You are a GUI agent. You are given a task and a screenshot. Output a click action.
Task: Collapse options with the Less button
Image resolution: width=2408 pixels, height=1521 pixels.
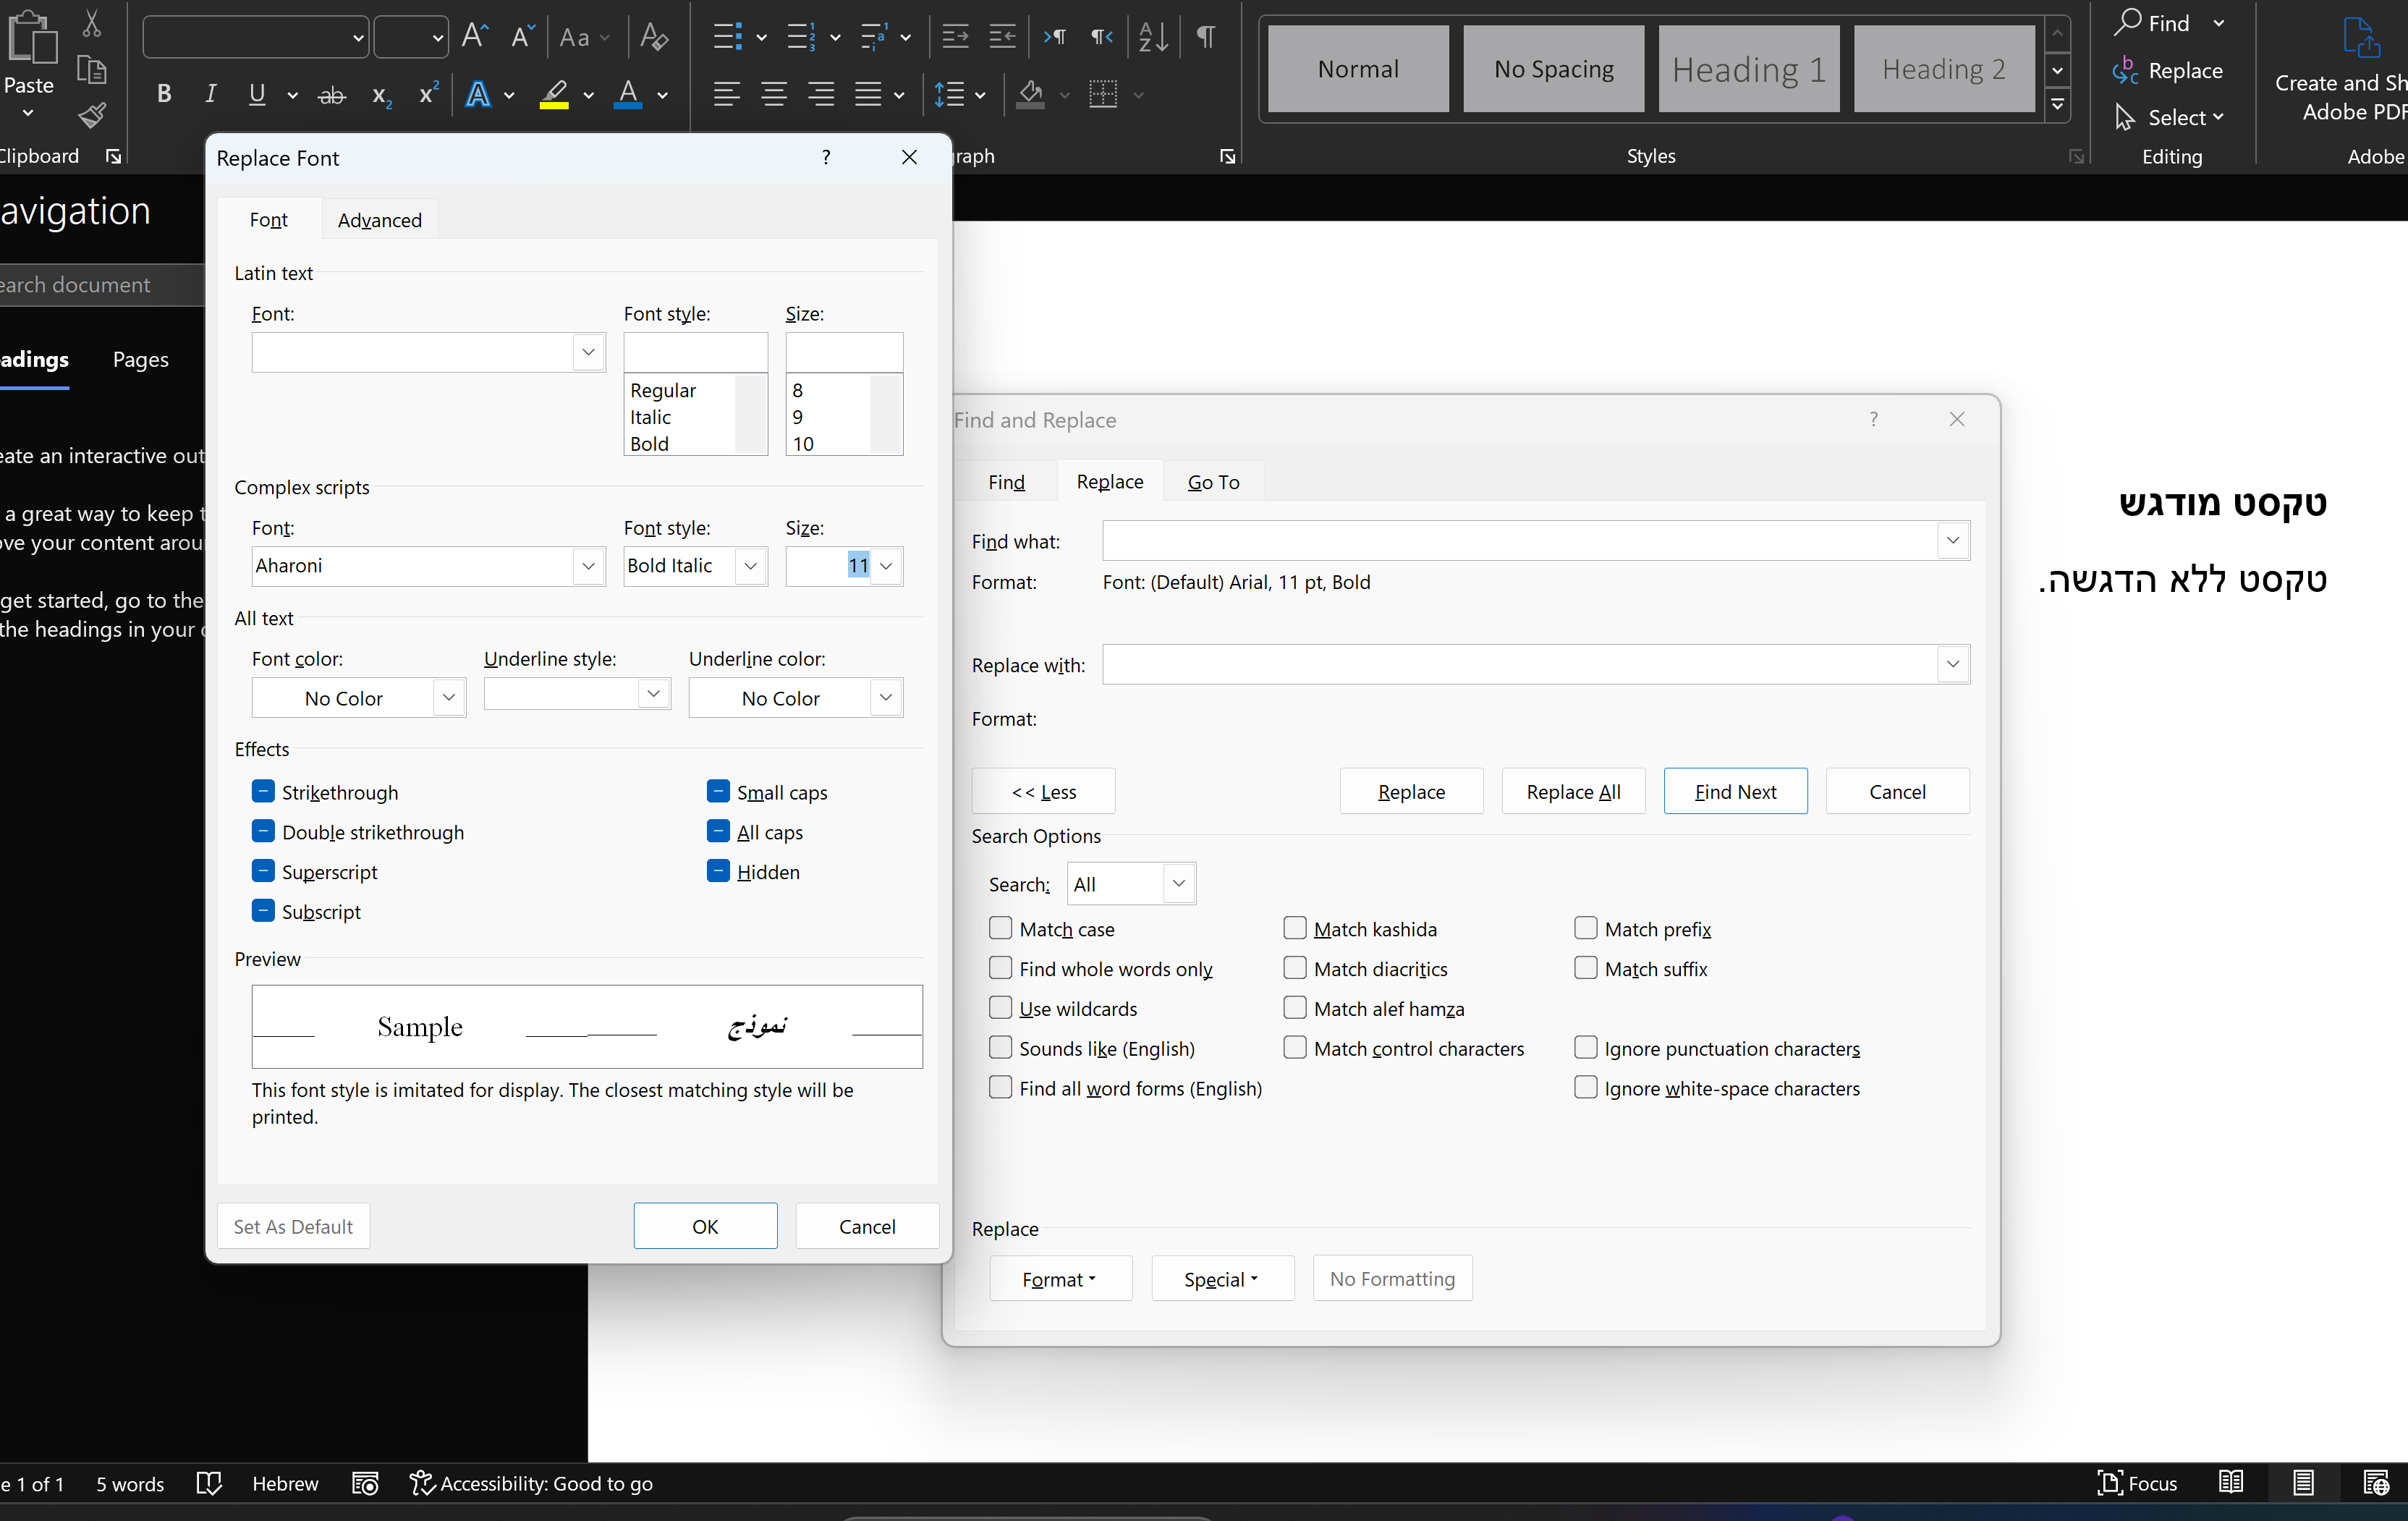click(x=1043, y=791)
